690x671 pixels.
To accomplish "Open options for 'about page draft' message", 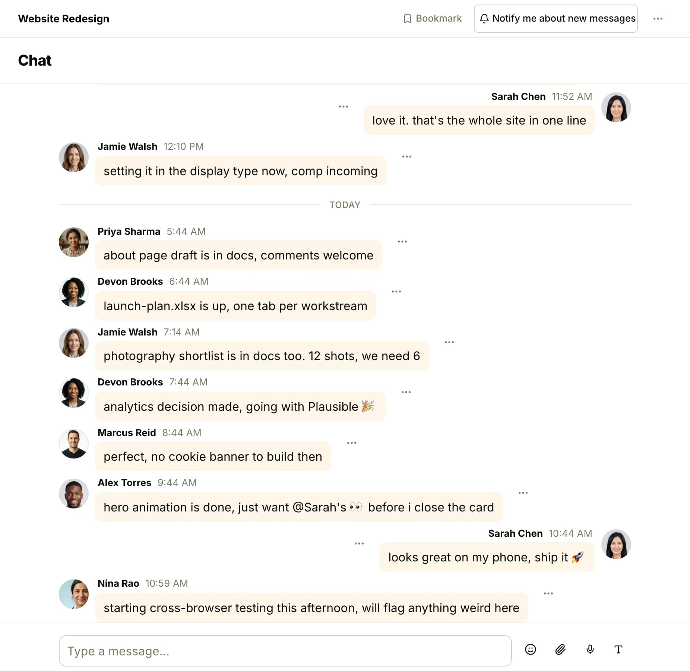I will (402, 242).
